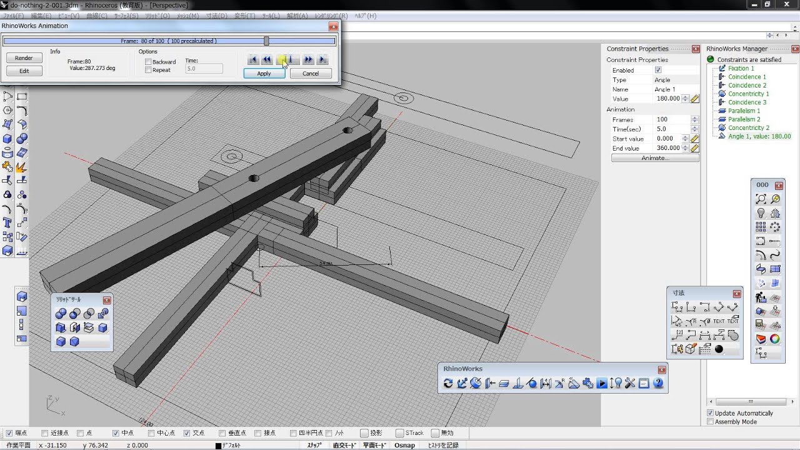Select the Perpendicularity constraint tool icon
This screenshot has width=800, height=450.
[518, 383]
